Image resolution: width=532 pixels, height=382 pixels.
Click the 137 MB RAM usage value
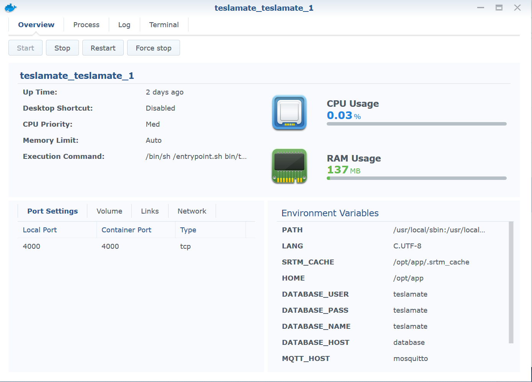coord(344,170)
